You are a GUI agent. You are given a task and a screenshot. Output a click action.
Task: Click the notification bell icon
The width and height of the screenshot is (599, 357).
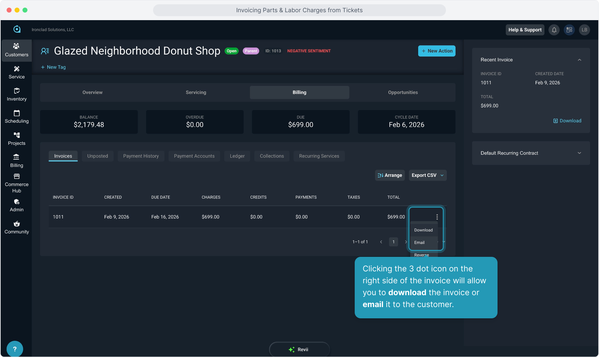click(x=554, y=30)
